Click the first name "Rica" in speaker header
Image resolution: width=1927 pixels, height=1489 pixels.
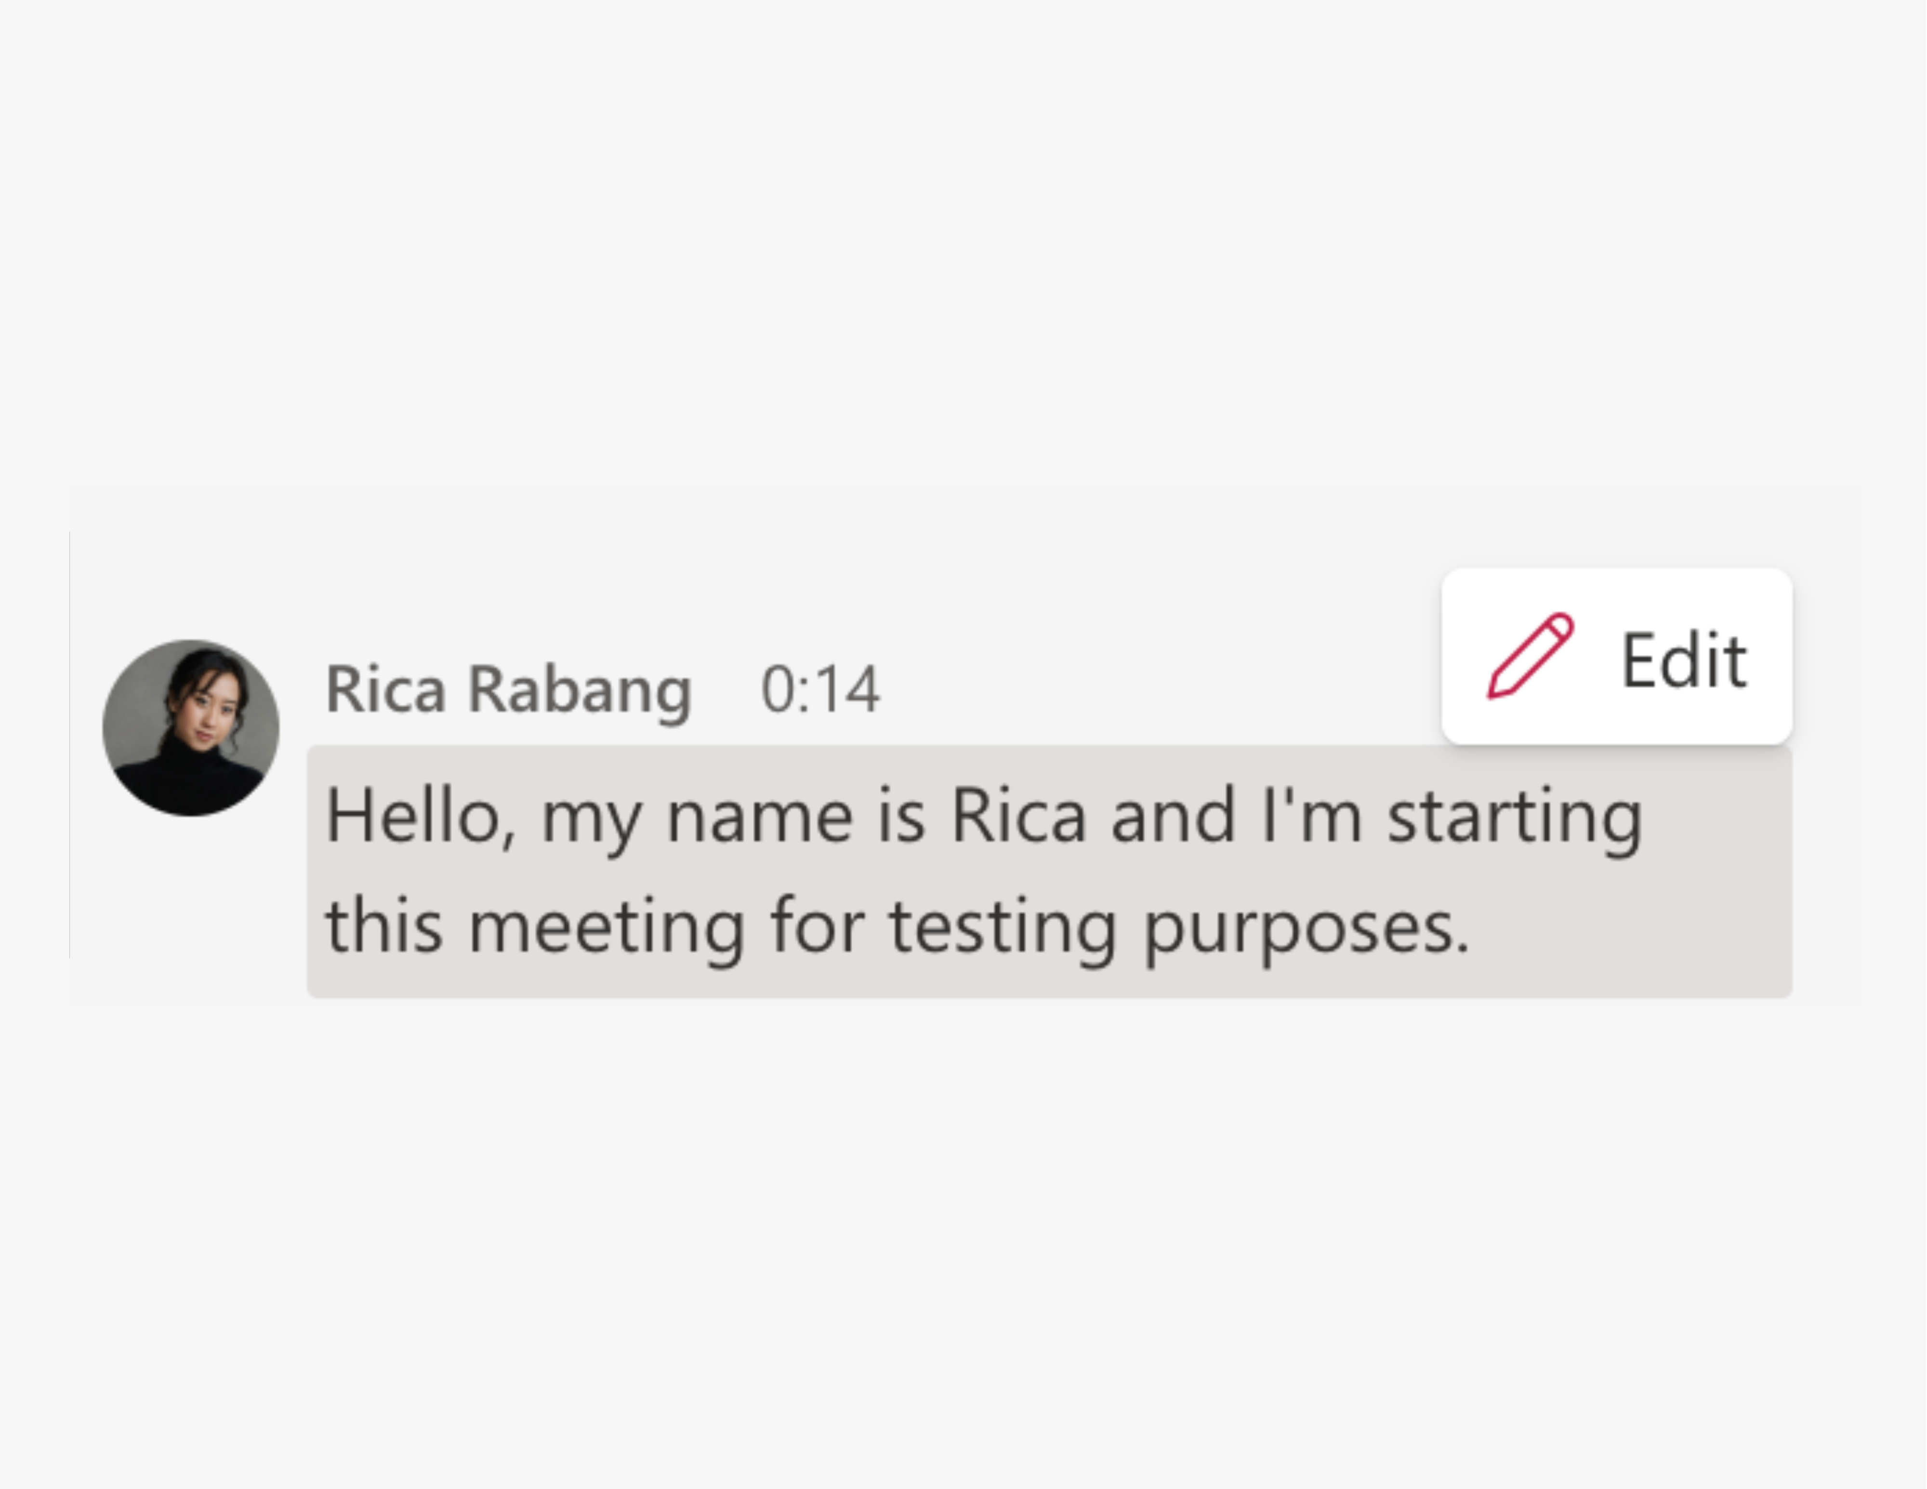385,689
